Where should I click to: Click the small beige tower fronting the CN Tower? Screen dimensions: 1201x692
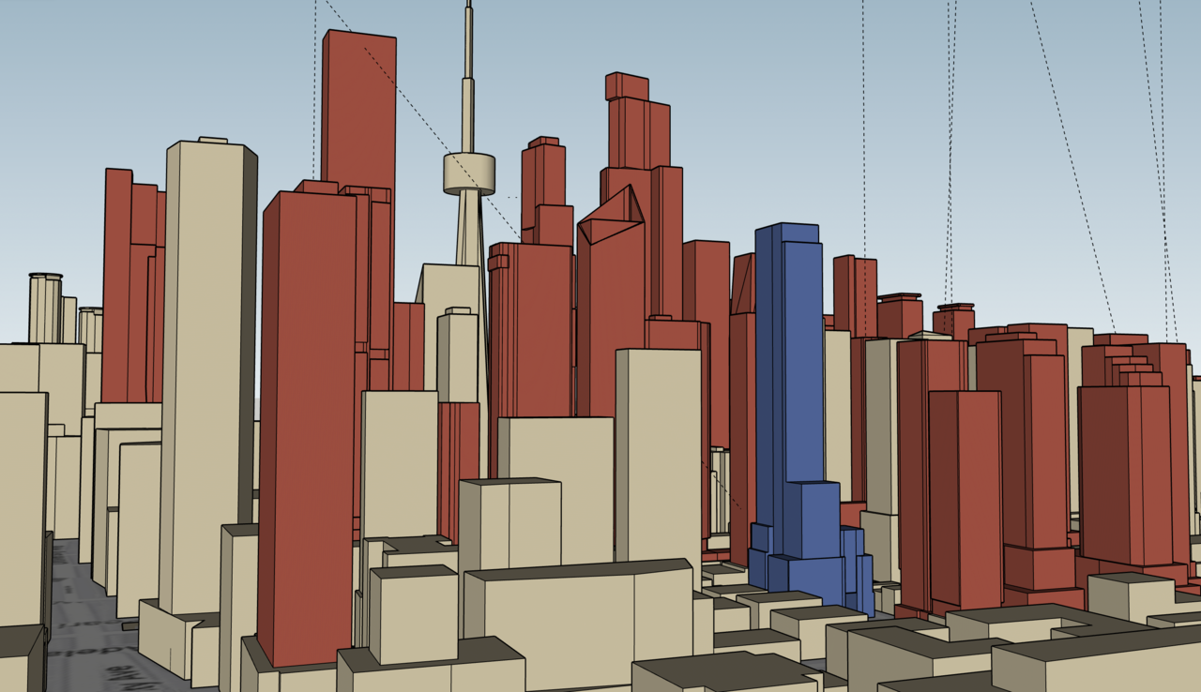point(457,356)
